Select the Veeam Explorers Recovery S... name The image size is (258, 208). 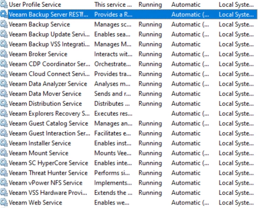pos(49,113)
